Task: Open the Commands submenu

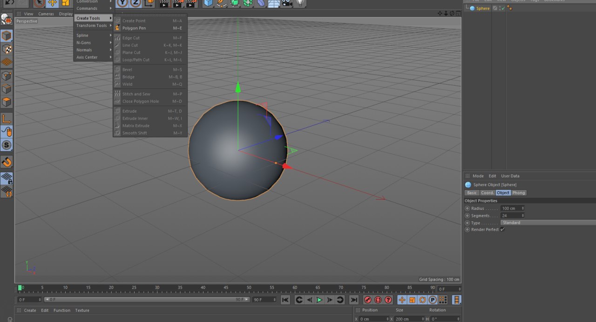Action: [94, 8]
